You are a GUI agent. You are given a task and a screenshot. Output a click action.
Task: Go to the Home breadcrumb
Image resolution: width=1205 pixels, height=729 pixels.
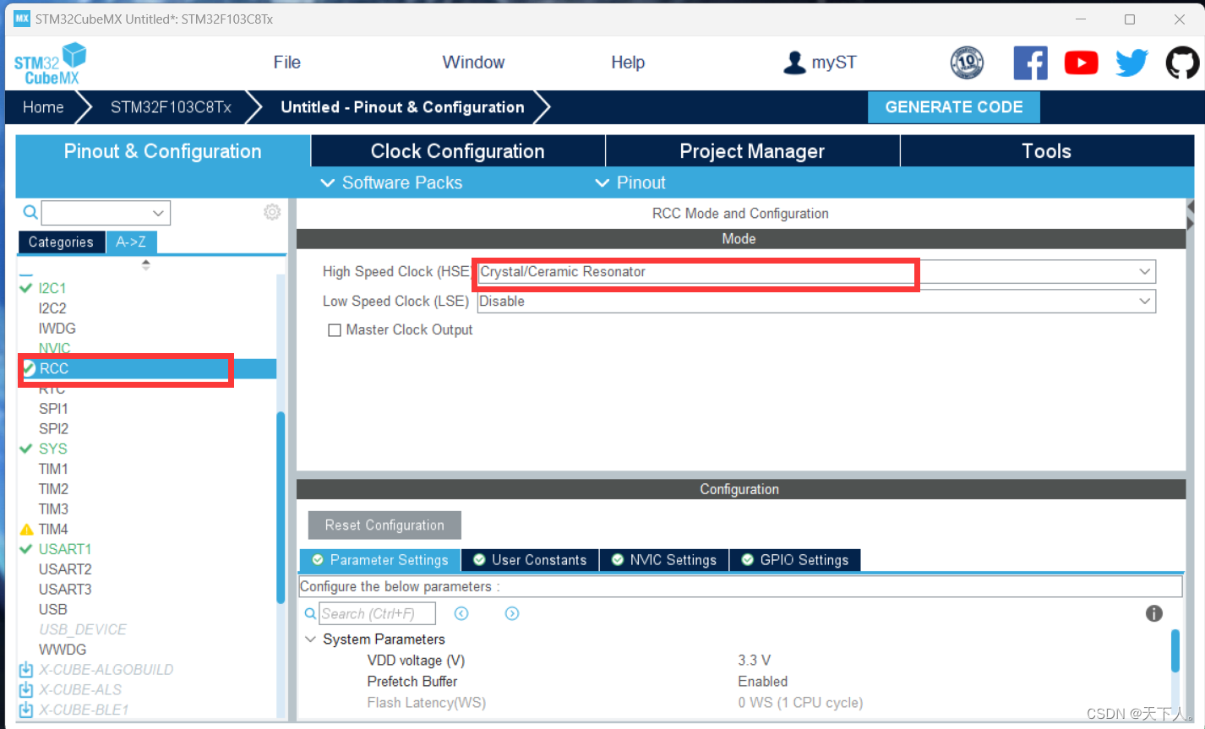point(43,107)
